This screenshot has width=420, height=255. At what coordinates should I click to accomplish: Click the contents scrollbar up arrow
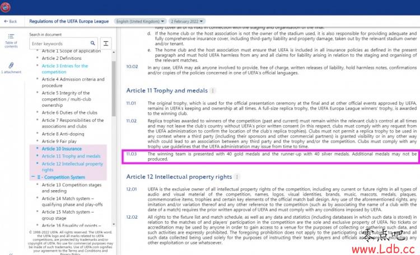pyautogui.click(x=114, y=52)
